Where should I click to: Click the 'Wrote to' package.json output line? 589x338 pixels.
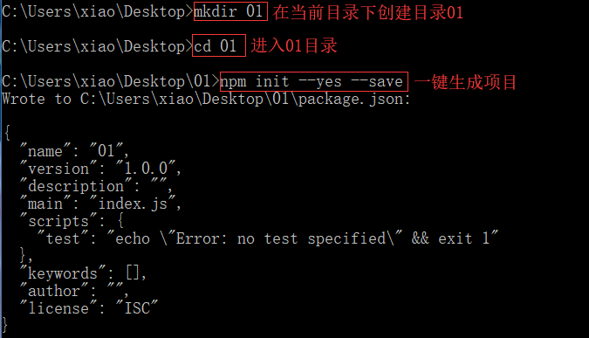206,100
